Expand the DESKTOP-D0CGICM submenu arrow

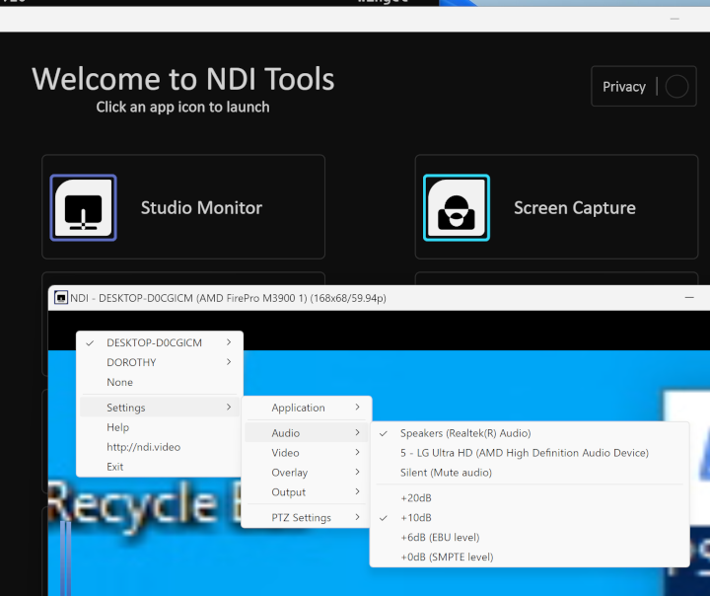point(229,342)
